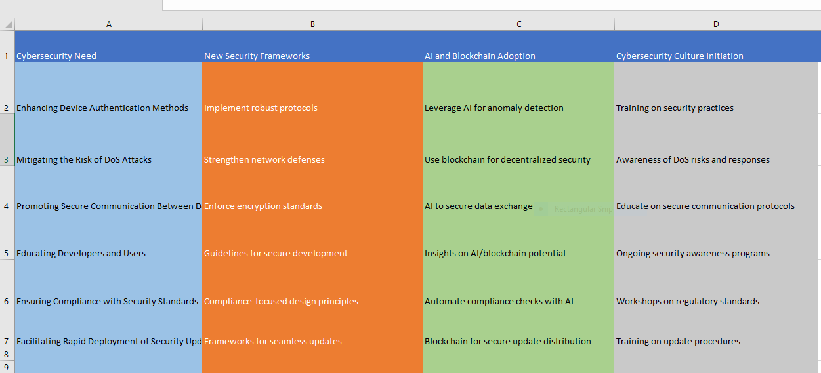Select cell 'Workshops on regulatory standards'
Image resolution: width=821 pixels, height=373 pixels.
click(x=716, y=283)
